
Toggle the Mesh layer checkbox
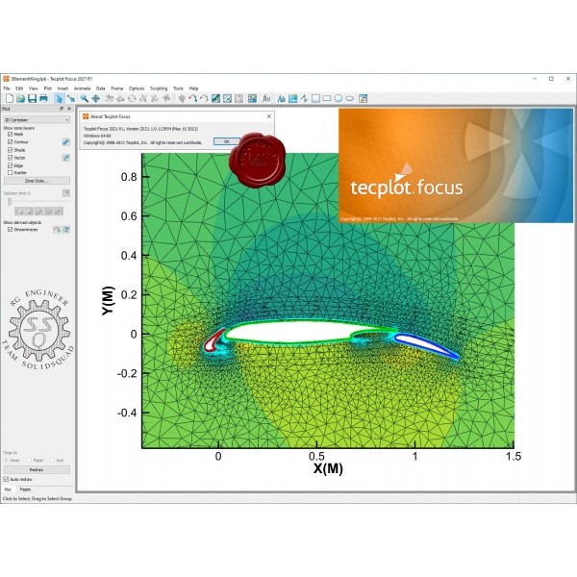coord(10,134)
